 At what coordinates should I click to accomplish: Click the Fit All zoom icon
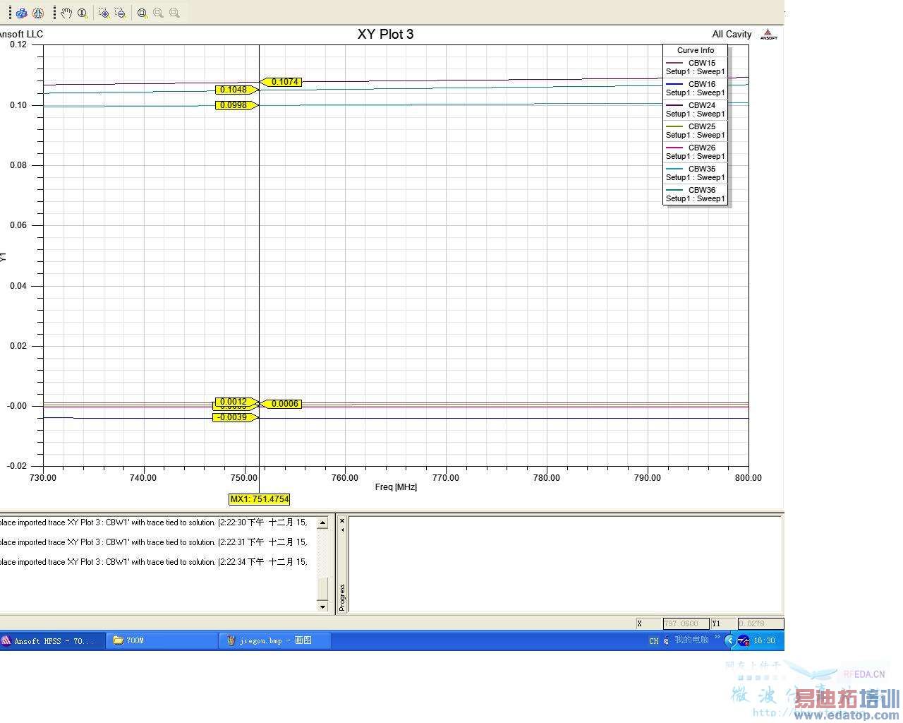click(x=143, y=13)
